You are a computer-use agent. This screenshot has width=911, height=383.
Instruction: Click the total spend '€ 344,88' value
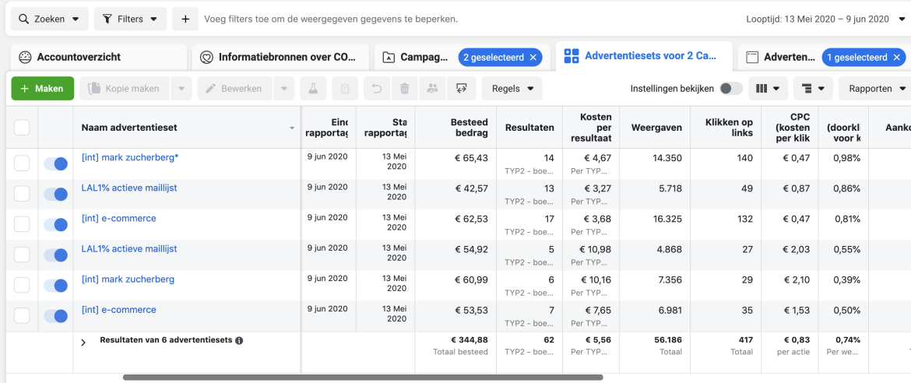point(469,340)
